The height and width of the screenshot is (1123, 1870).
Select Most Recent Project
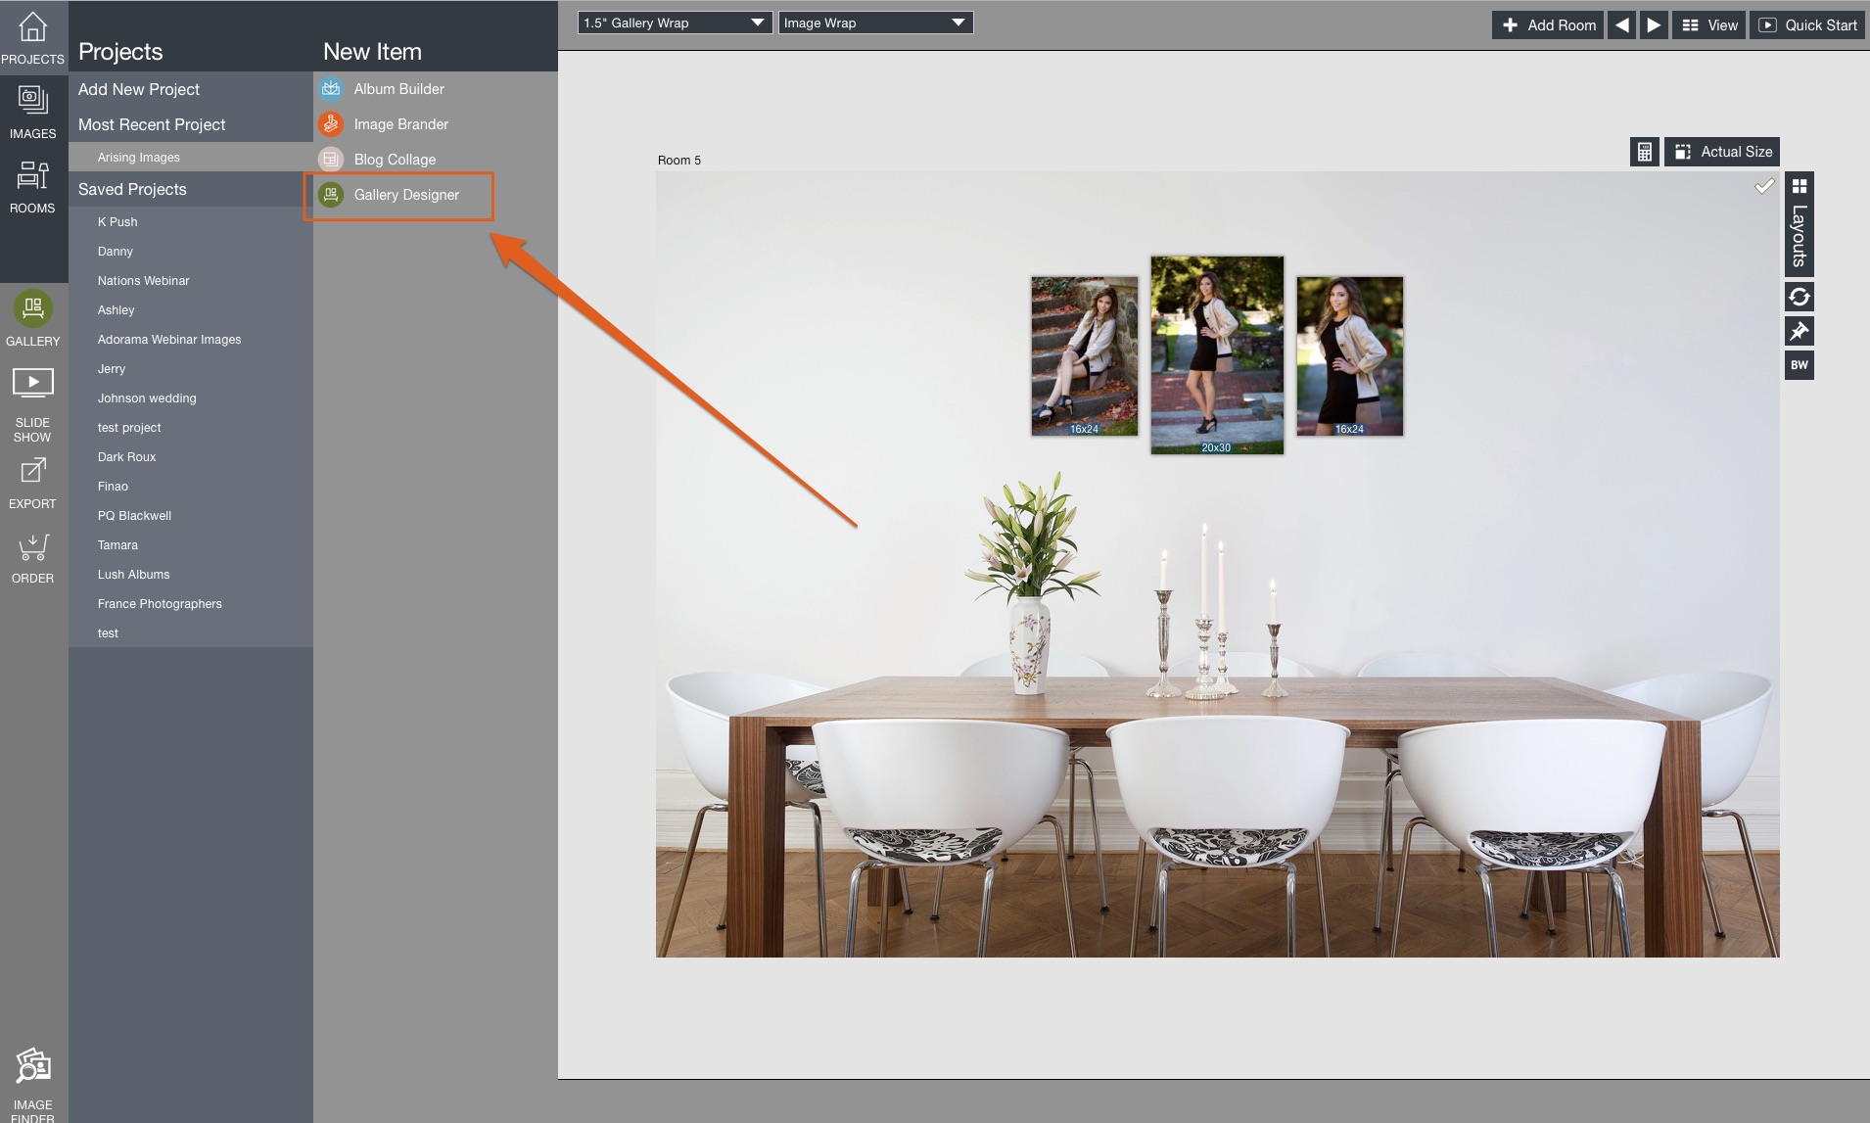point(190,124)
